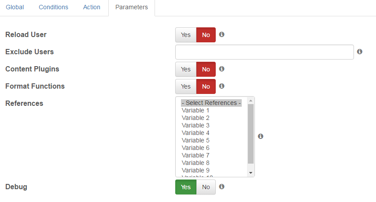Select Variable 1 in References list
The width and height of the screenshot is (376, 202).
tap(195, 110)
